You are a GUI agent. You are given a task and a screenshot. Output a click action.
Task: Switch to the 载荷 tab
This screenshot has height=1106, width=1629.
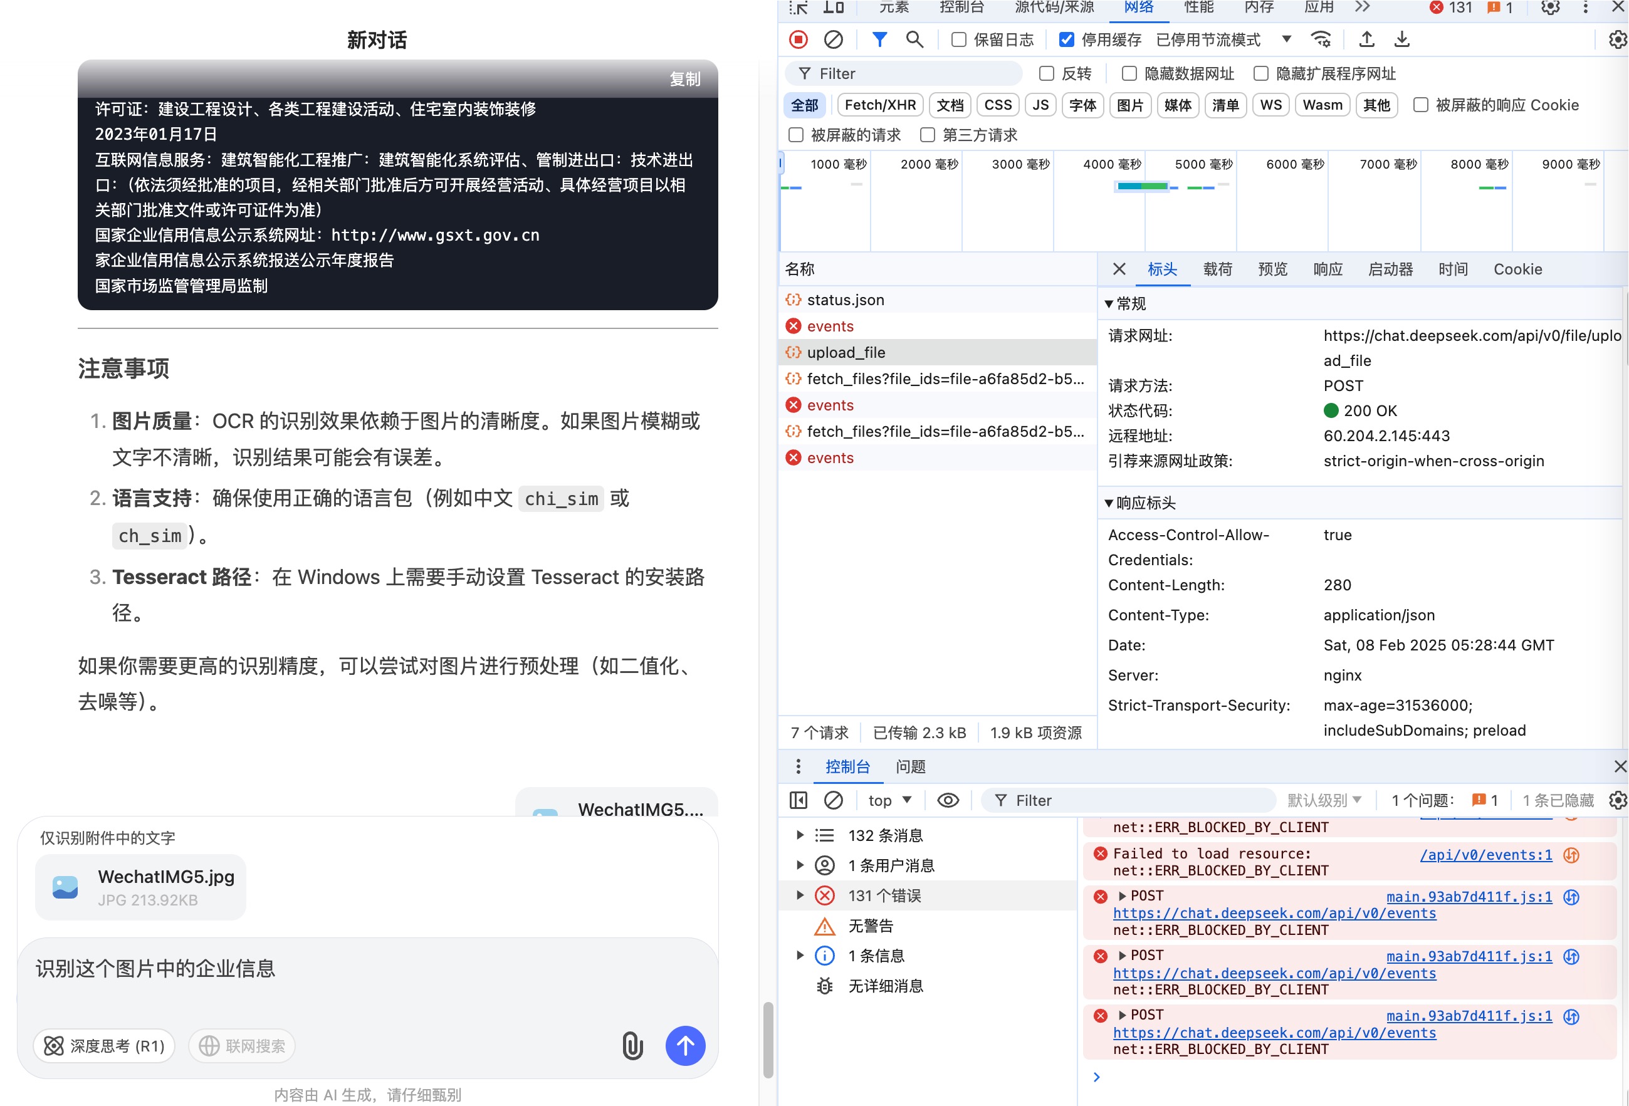(1218, 269)
